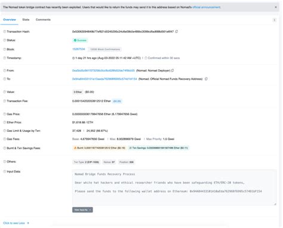Collapse details with Click to see Less
The width and height of the screenshot is (283, 228).
[x=16, y=223]
